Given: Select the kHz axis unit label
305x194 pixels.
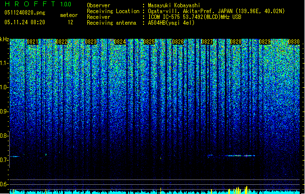Looking at the screenshot, I should tap(4, 39).
